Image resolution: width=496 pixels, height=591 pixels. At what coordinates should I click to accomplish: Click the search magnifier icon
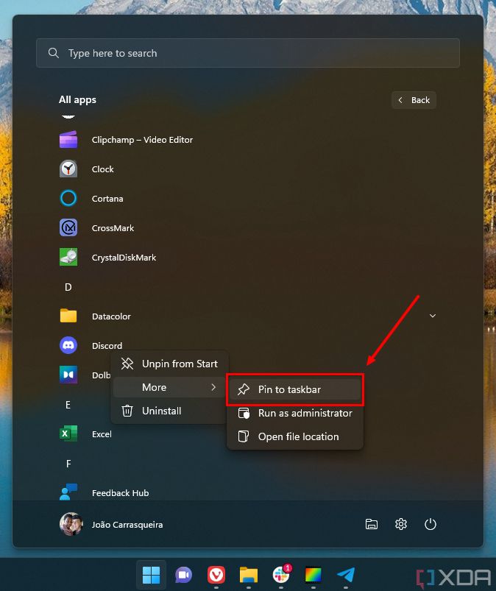54,53
